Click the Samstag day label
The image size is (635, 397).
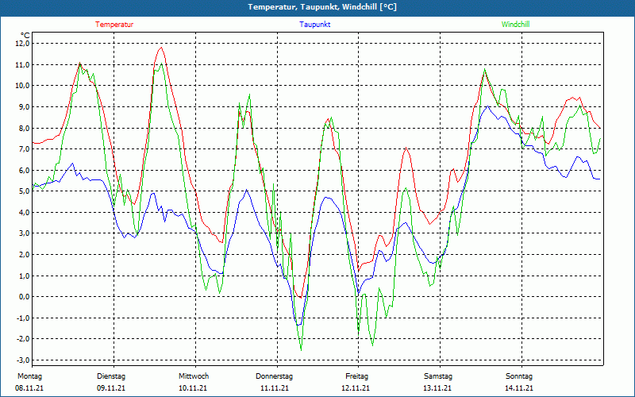coord(438,376)
